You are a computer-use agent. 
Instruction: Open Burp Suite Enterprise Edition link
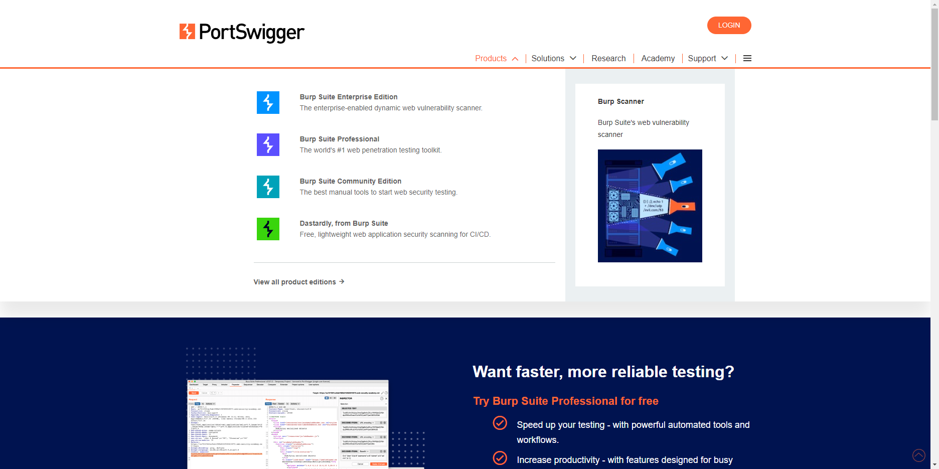pyautogui.click(x=349, y=97)
